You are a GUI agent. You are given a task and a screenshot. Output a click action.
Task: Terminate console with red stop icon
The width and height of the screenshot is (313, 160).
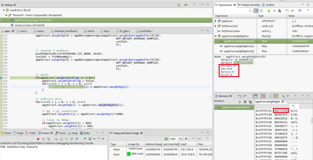click(38, 139)
